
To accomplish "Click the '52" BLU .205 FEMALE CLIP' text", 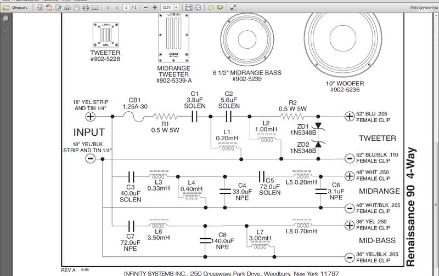I will 373,117.
